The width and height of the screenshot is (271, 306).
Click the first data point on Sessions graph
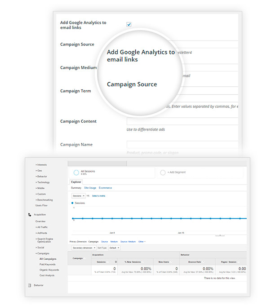click(73, 218)
